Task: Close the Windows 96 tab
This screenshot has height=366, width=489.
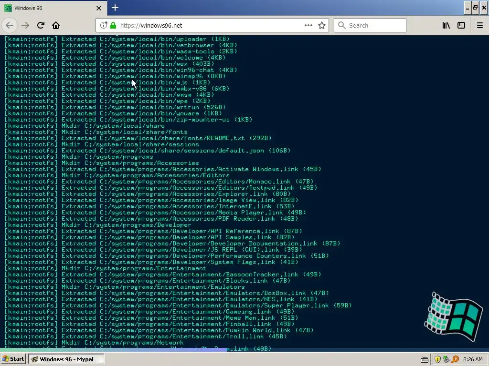Action: tap(98, 8)
